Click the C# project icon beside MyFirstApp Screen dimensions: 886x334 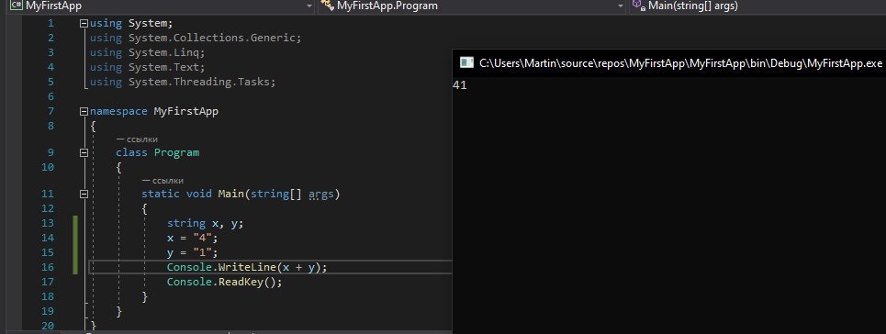click(16, 6)
